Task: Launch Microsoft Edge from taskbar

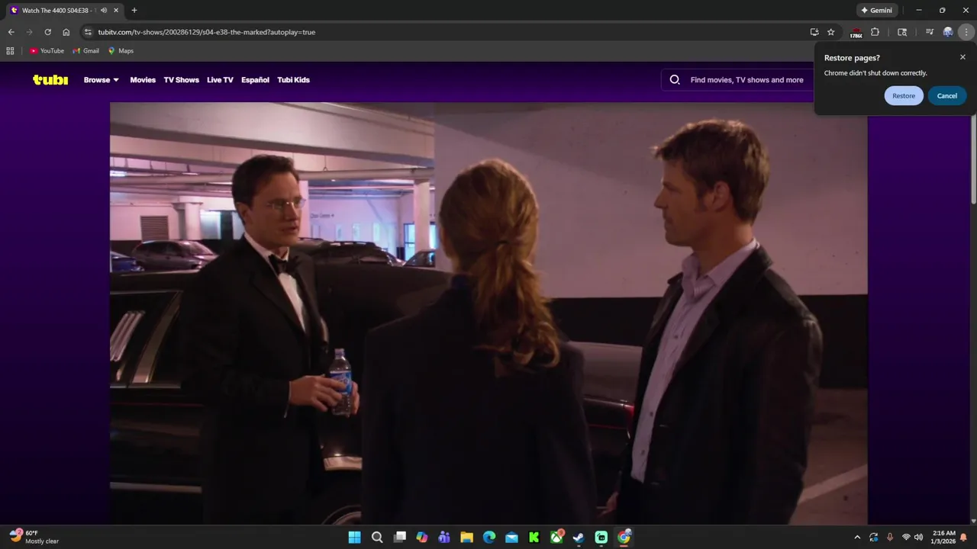Action: (x=489, y=538)
